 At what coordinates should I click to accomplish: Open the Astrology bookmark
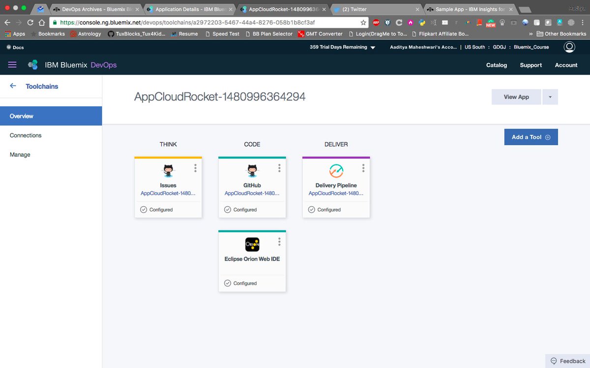86,34
